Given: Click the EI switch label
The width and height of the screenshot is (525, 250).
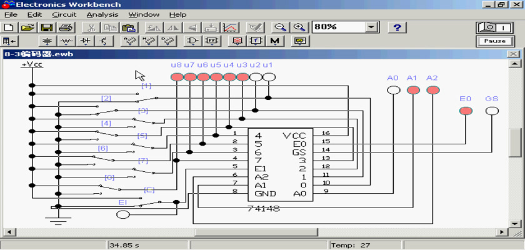Looking at the screenshot, I should (122, 202).
